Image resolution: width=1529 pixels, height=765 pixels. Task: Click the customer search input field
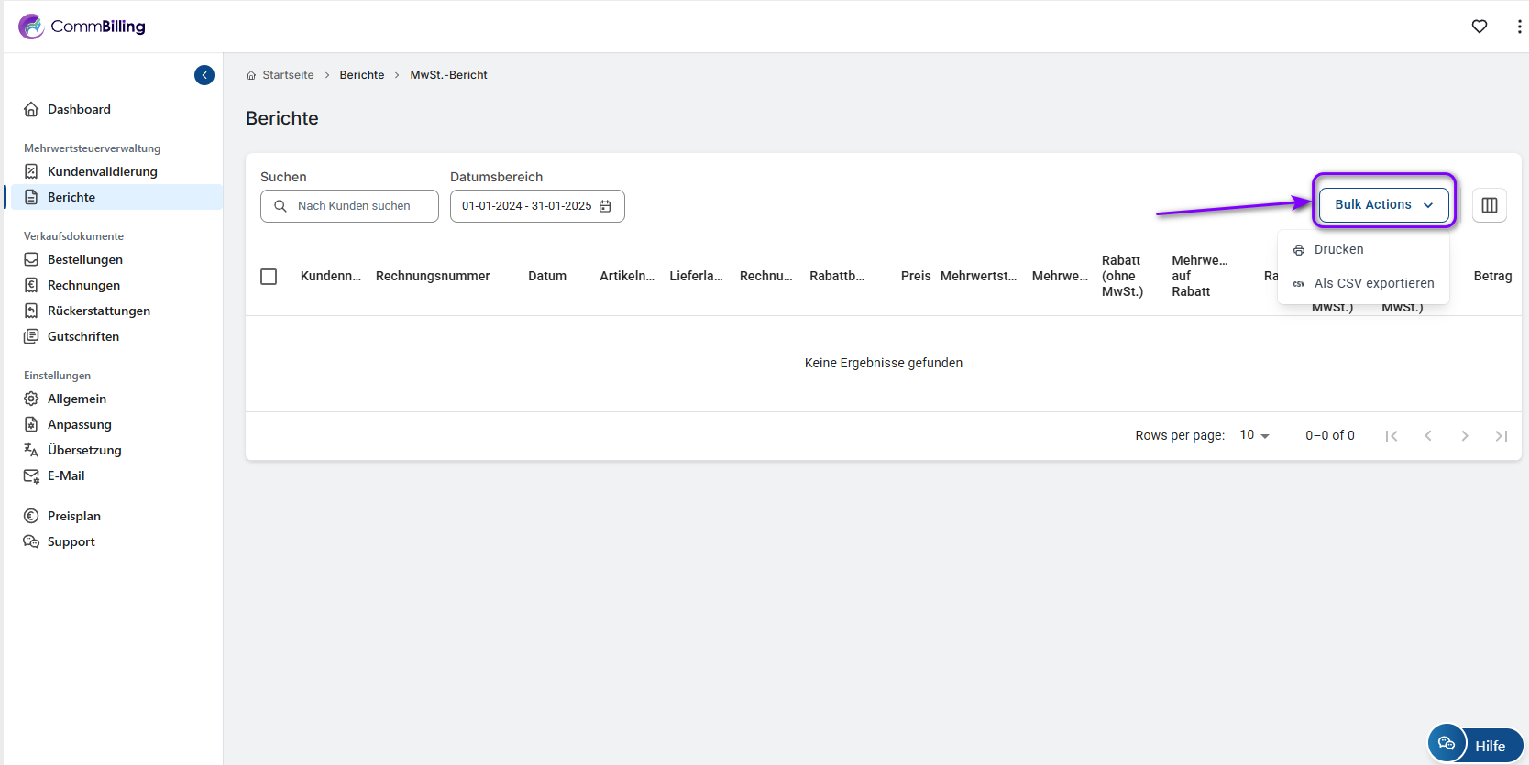pos(354,206)
